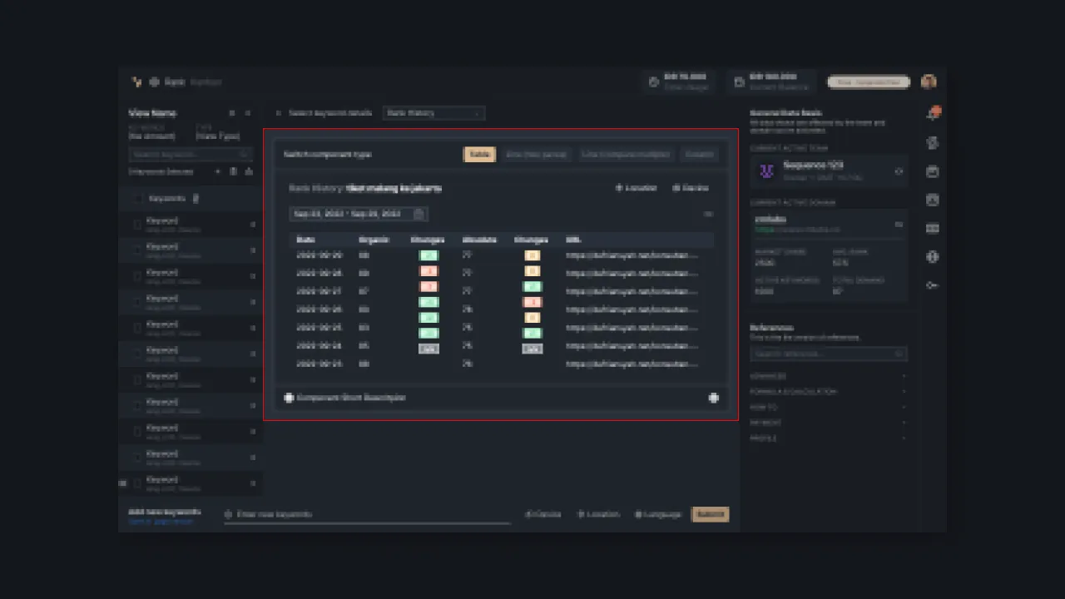Click the Device option beside new keywords field
1065x599 pixels.
point(543,514)
